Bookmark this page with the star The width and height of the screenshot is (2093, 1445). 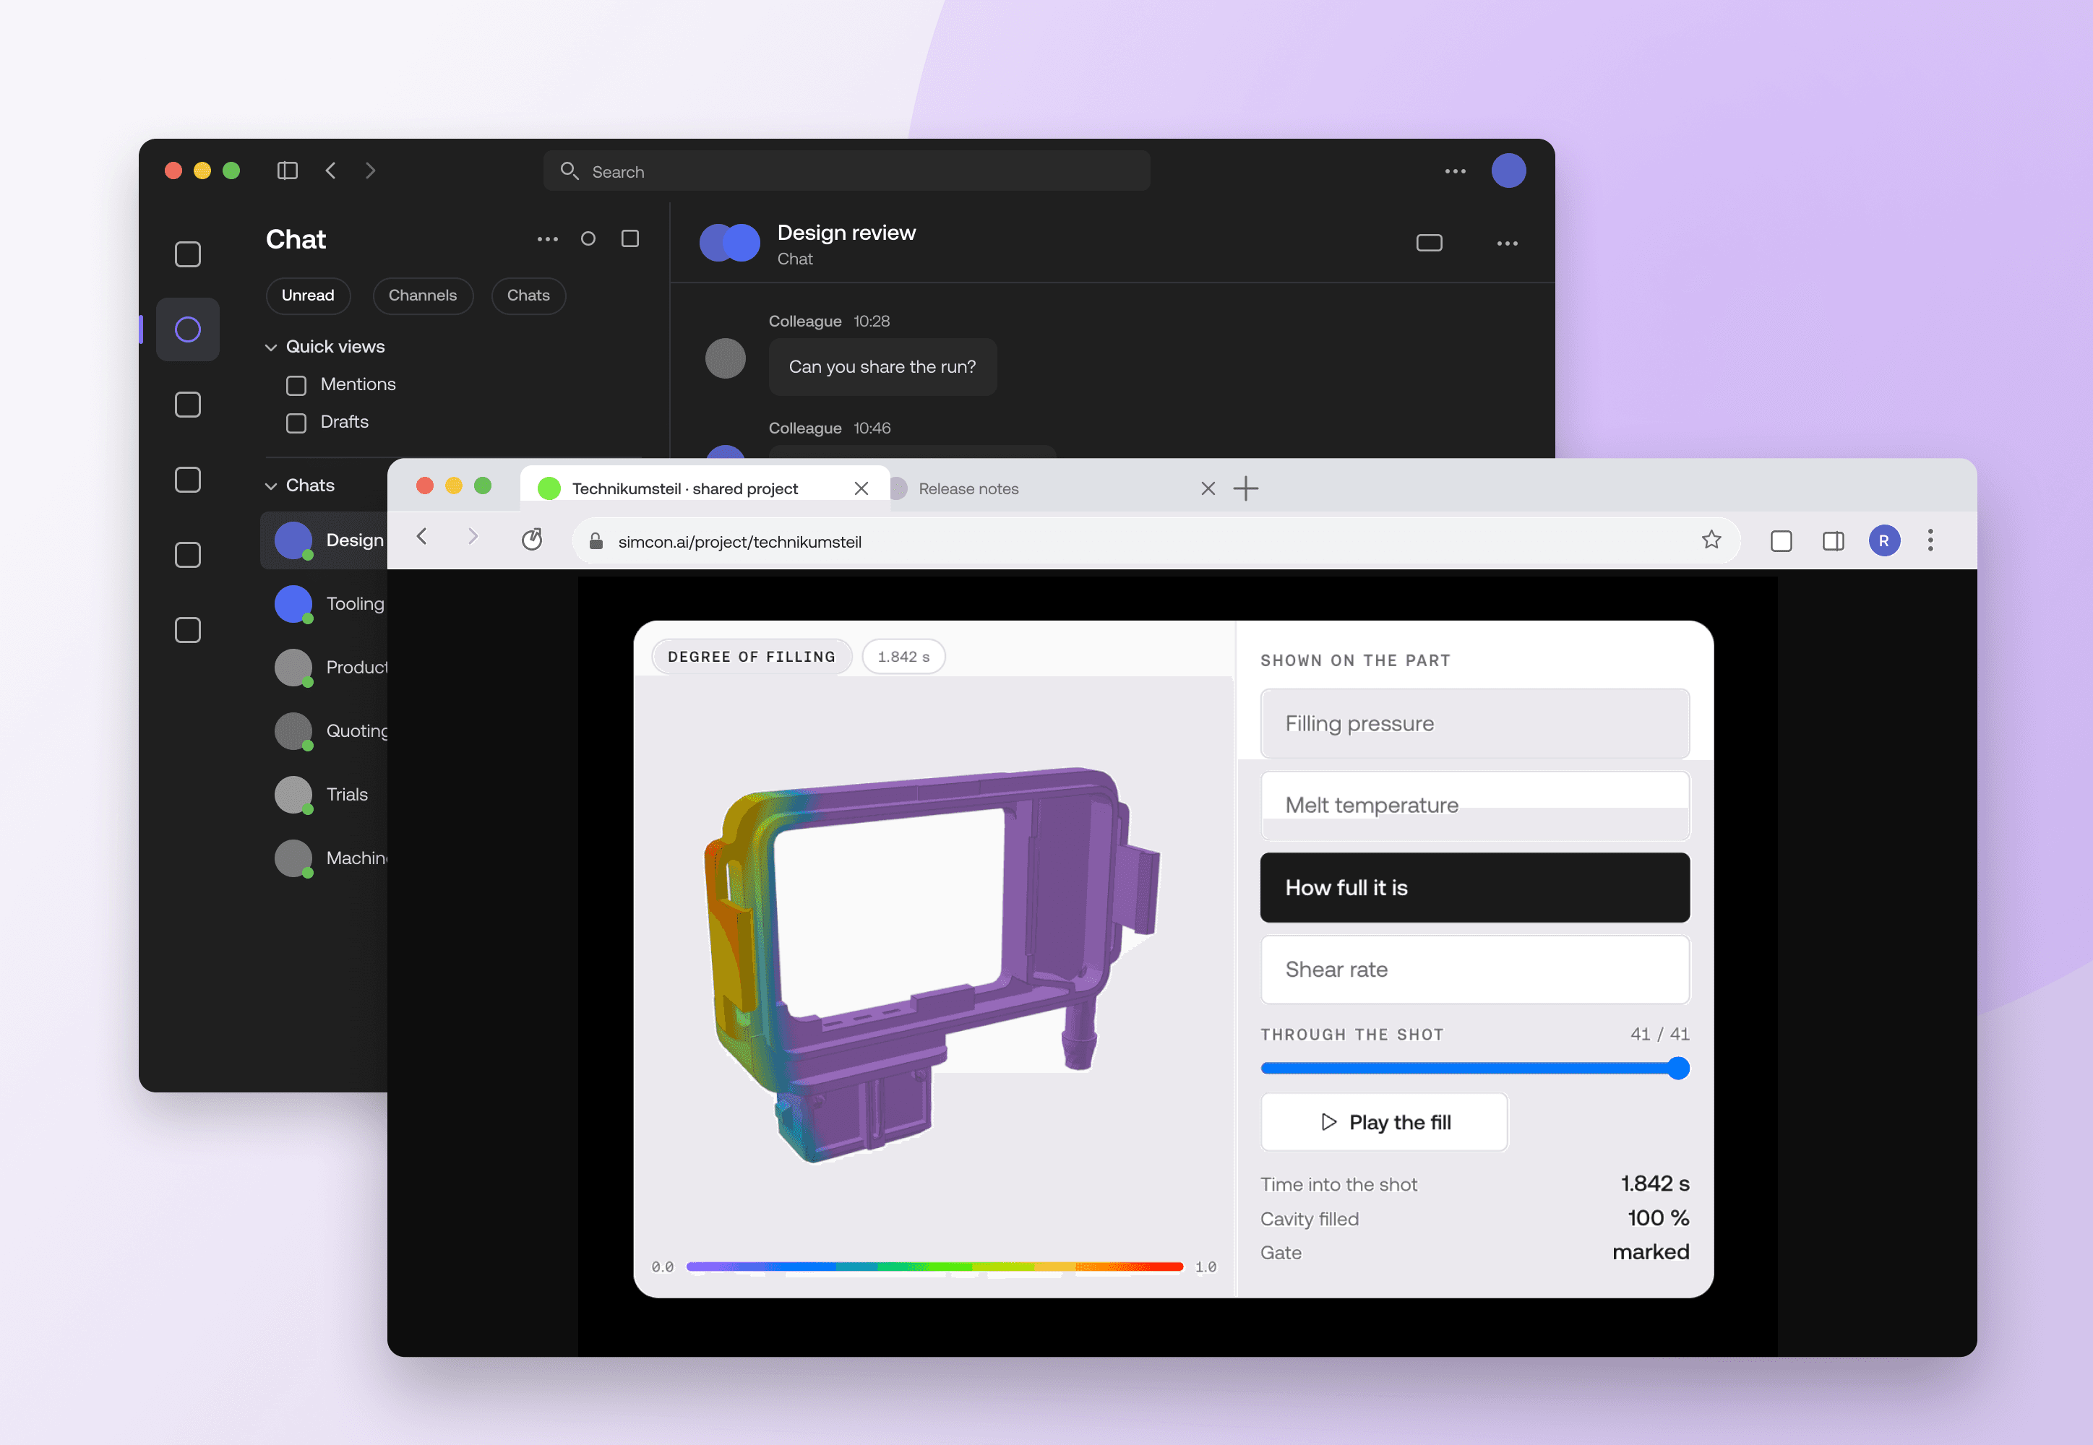(1711, 540)
